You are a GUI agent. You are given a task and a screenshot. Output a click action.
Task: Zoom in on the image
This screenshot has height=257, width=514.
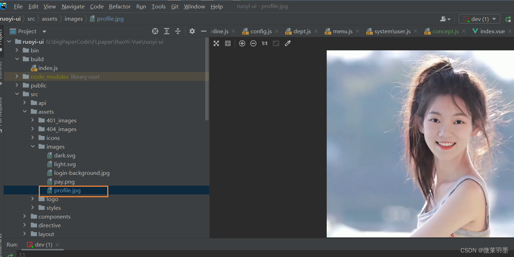(x=242, y=43)
